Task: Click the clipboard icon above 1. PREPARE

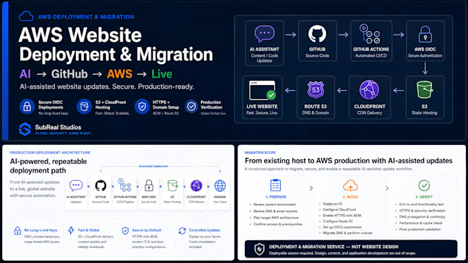Action: pyautogui.click(x=275, y=185)
